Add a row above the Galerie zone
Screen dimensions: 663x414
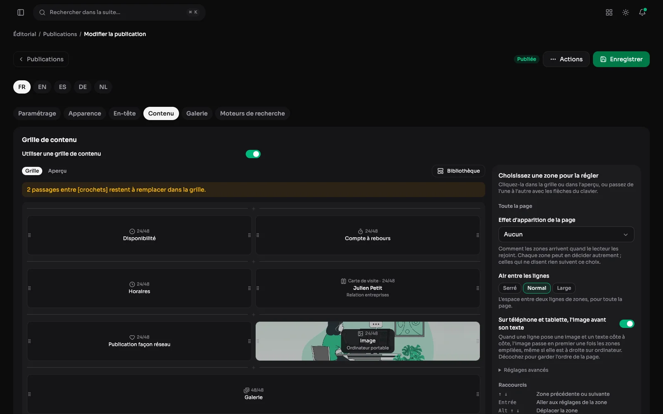[254, 368]
